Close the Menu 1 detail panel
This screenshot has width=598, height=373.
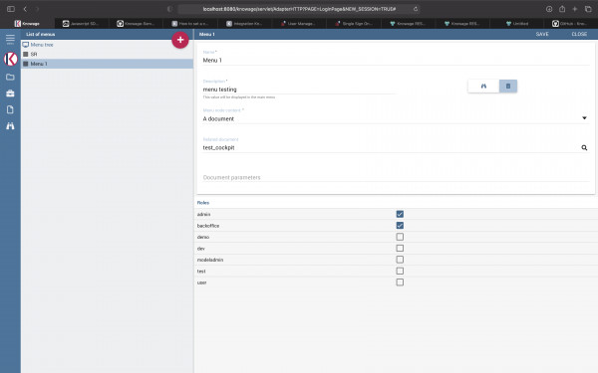point(579,34)
